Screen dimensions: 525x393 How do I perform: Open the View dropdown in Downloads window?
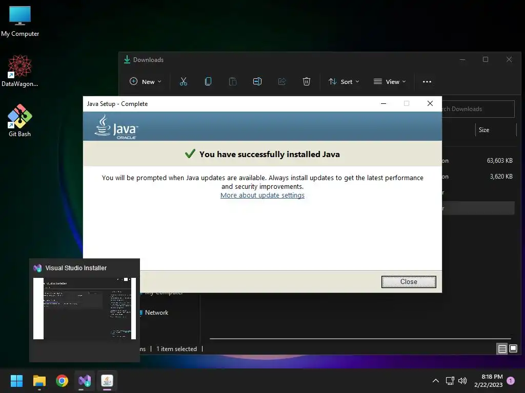pos(390,81)
